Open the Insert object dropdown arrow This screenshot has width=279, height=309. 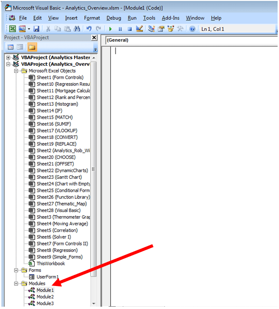click(29, 29)
